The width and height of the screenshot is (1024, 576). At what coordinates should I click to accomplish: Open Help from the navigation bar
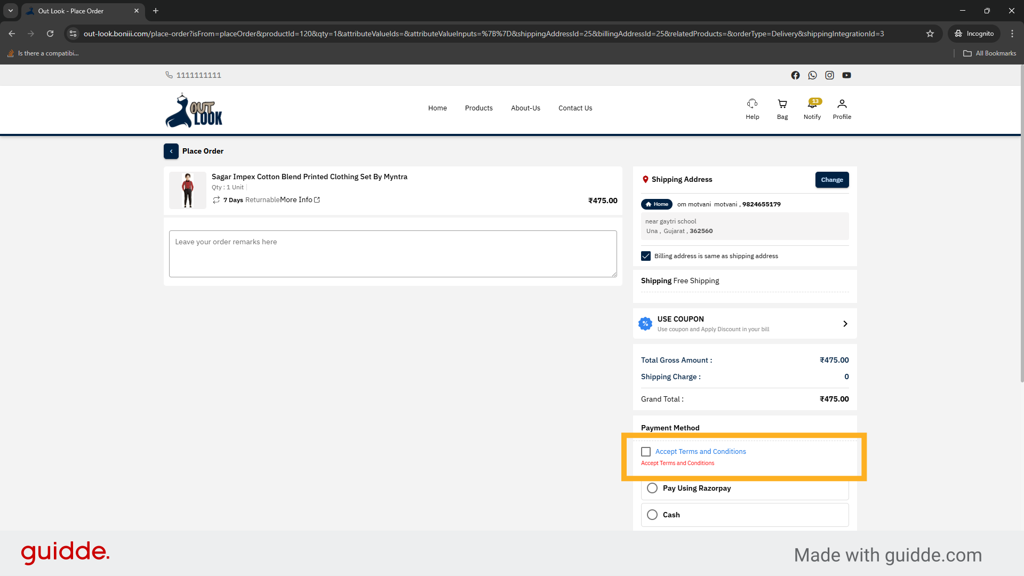[x=752, y=109]
